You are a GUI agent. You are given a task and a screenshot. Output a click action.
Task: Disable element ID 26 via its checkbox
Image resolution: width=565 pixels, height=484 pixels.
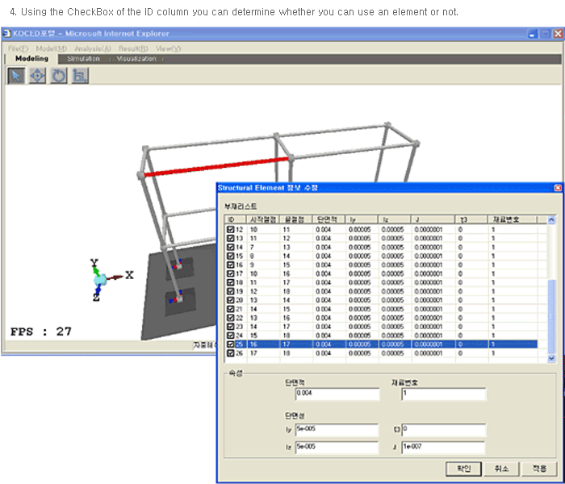tap(231, 353)
